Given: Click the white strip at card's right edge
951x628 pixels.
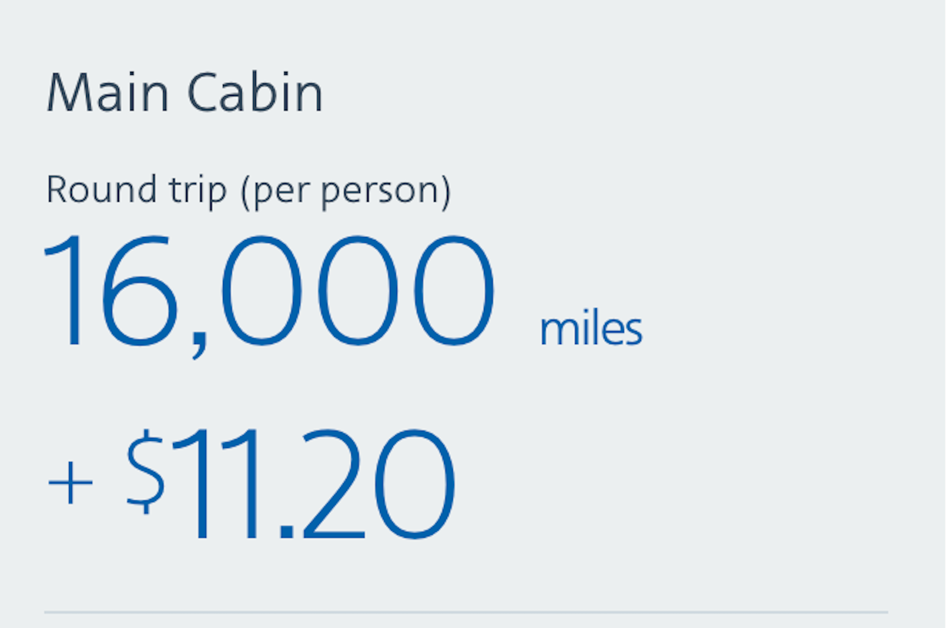Looking at the screenshot, I should coord(948,297).
